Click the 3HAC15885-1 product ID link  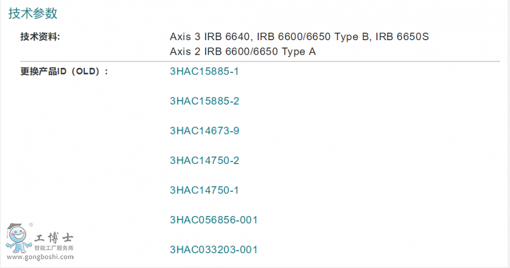pyautogui.click(x=204, y=72)
